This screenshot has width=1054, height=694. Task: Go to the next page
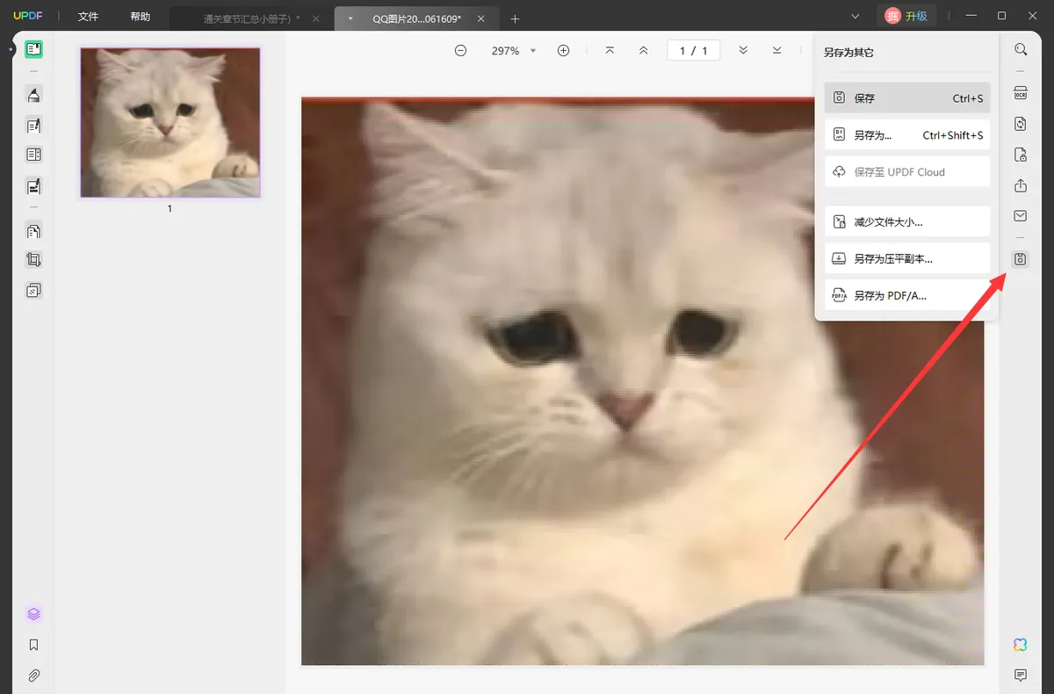pos(743,51)
